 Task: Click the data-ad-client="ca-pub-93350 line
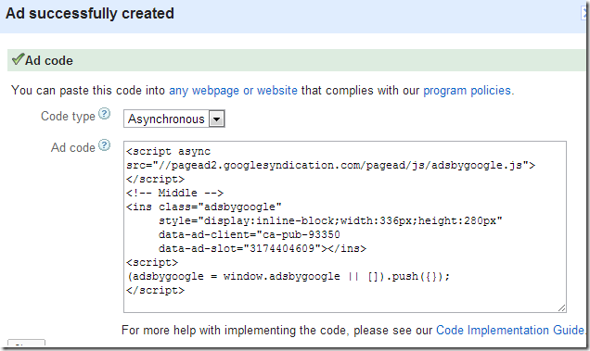tap(250, 234)
